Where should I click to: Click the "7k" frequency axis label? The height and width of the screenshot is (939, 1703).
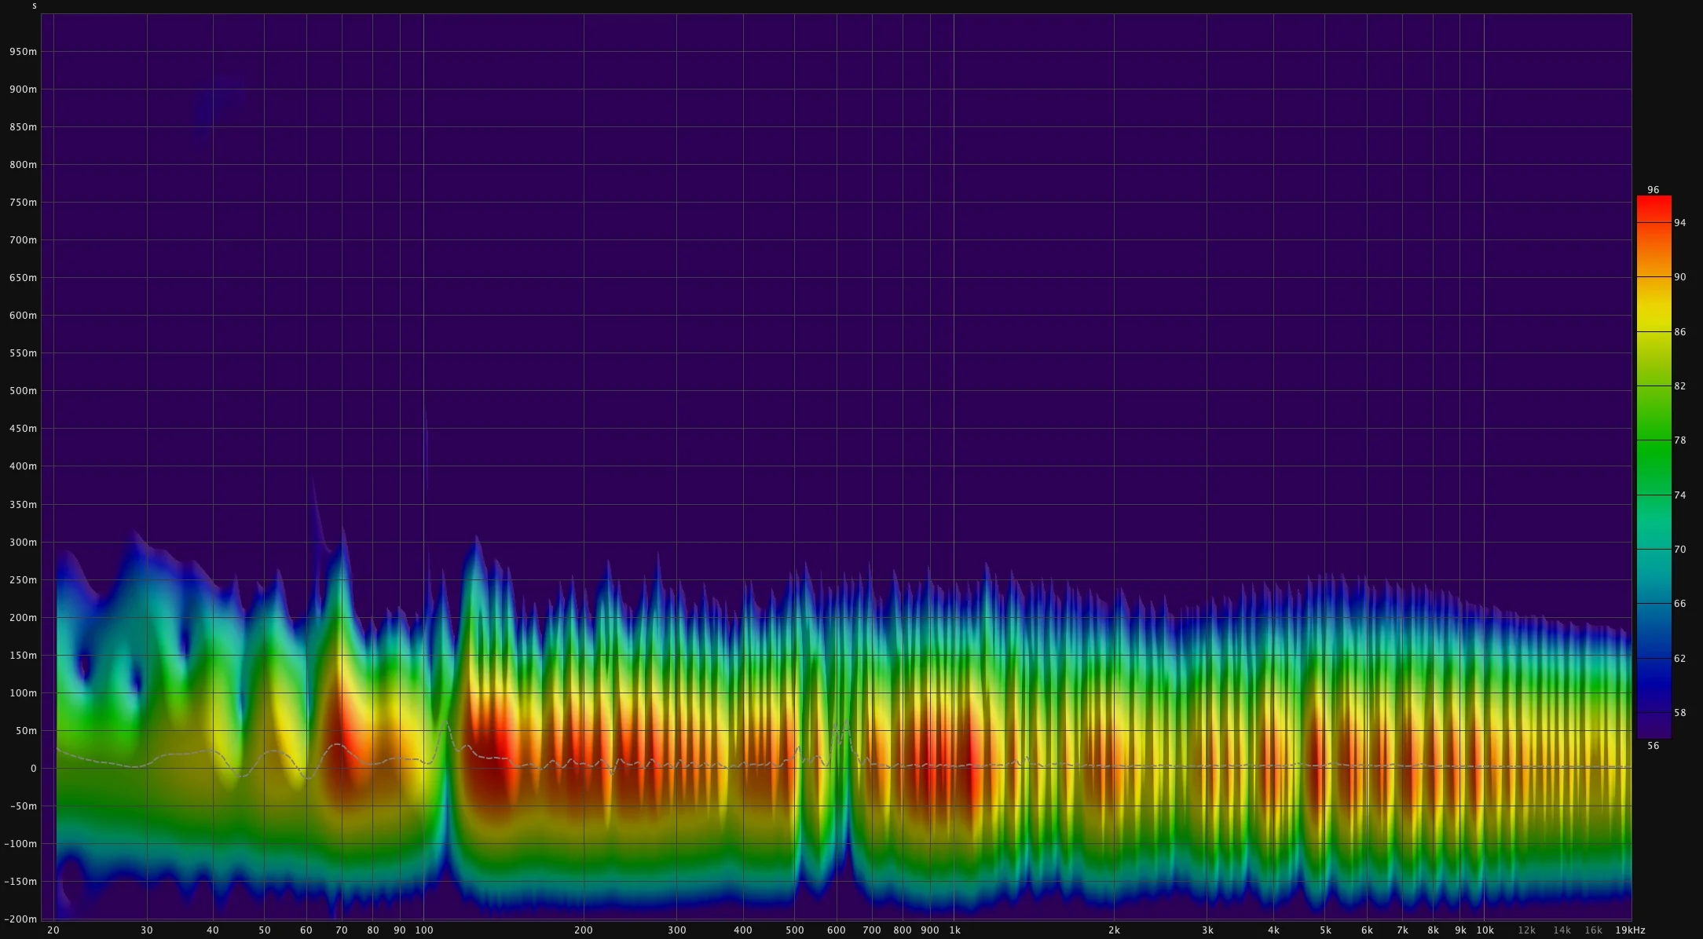pyautogui.click(x=1403, y=930)
